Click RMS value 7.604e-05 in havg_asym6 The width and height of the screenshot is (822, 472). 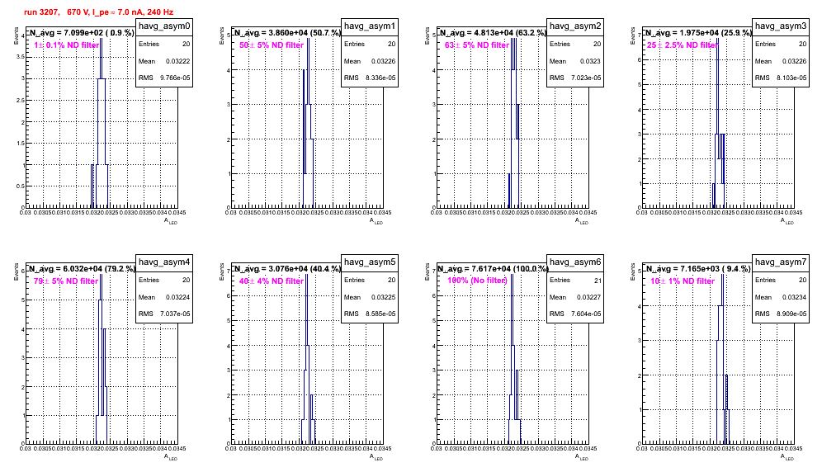click(x=586, y=314)
